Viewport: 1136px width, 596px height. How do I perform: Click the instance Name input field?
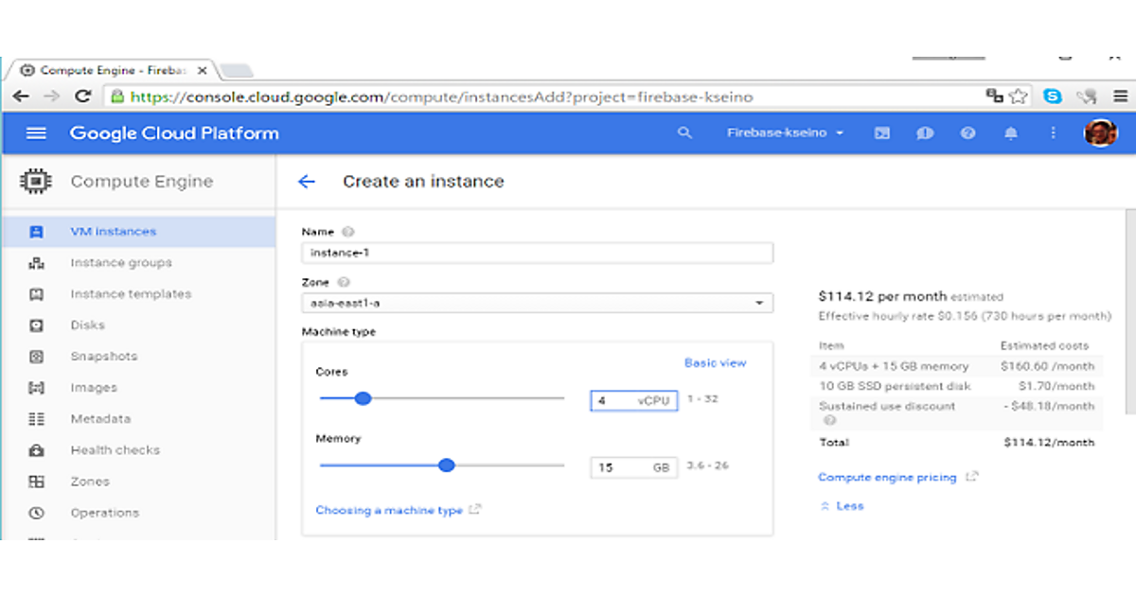pos(537,253)
